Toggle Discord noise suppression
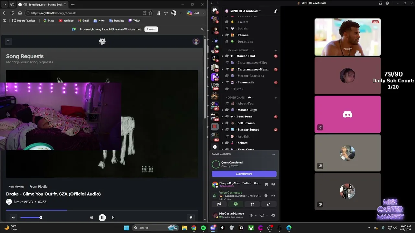This screenshot has width=415, height=233. [x=266, y=196]
